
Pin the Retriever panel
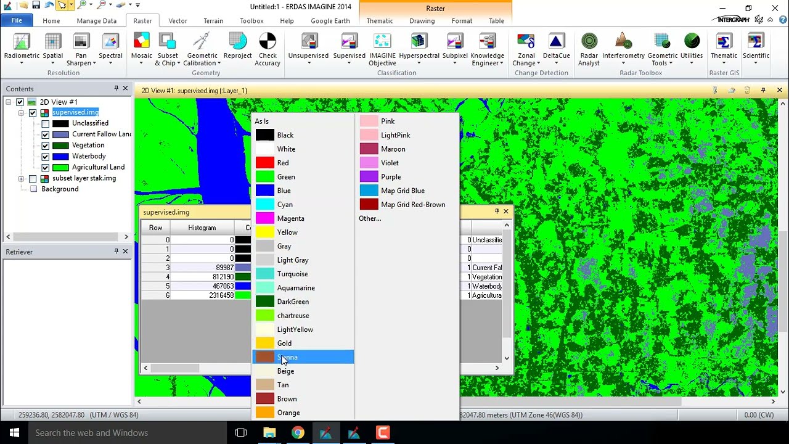116,251
